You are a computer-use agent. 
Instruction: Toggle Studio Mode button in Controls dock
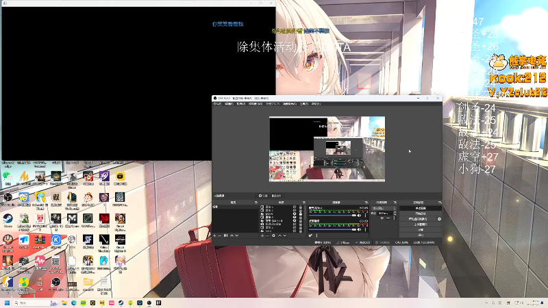coord(421,224)
